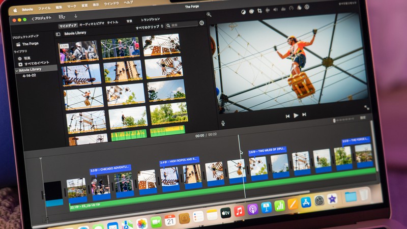Click the 検索 search field
The image size is (407, 229).
click(x=182, y=25)
